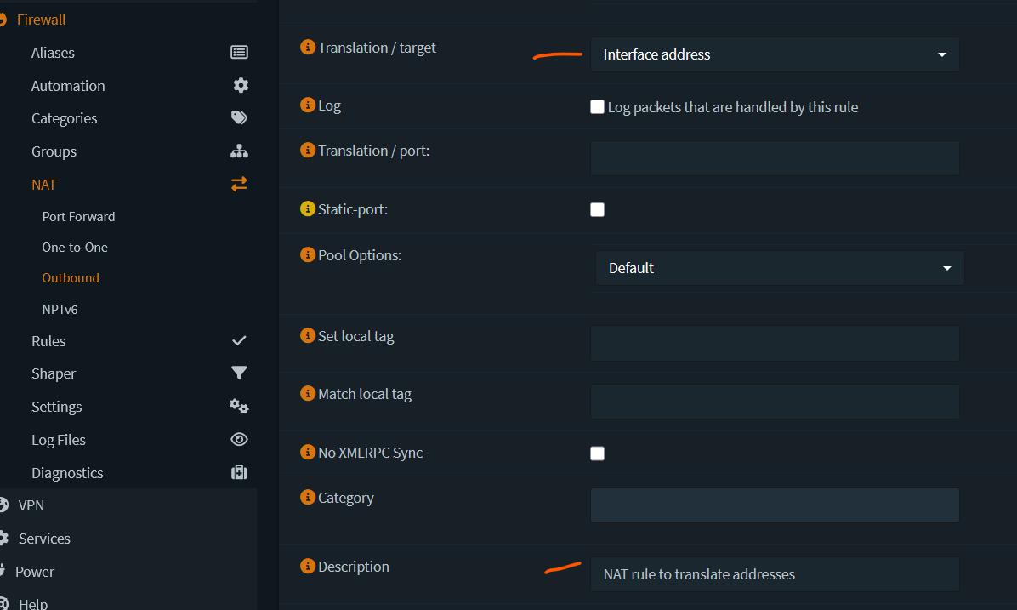Go to the NPTv6 page
1017x610 pixels.
(x=60, y=310)
